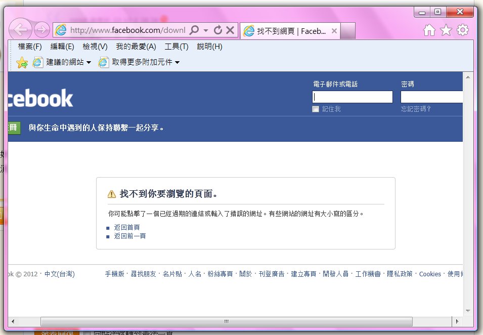Click the 手機版 footer link
Screen dimensions: 483x335
(x=115, y=274)
